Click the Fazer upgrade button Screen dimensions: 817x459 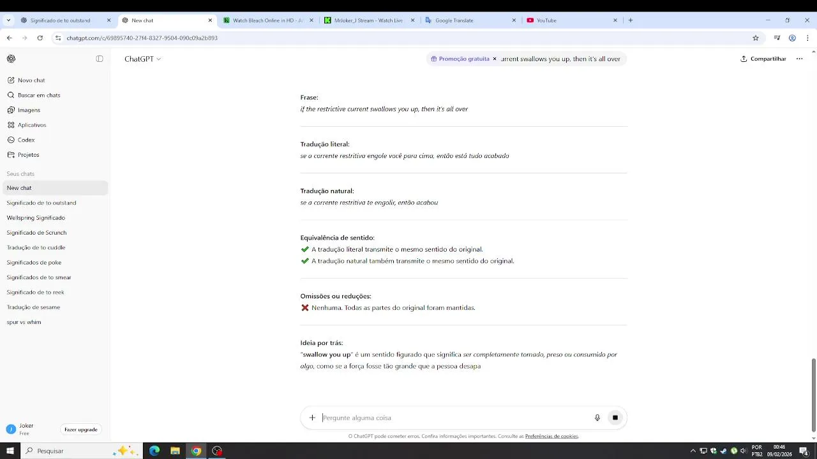pyautogui.click(x=81, y=430)
